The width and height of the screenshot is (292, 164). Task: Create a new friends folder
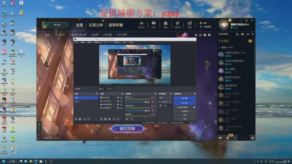(242, 34)
